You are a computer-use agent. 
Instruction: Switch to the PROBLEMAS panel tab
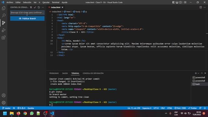[x=54, y=73]
